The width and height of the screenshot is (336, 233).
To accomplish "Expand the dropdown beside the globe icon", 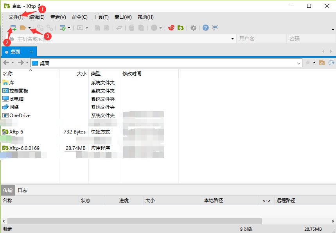I will pos(160,28).
